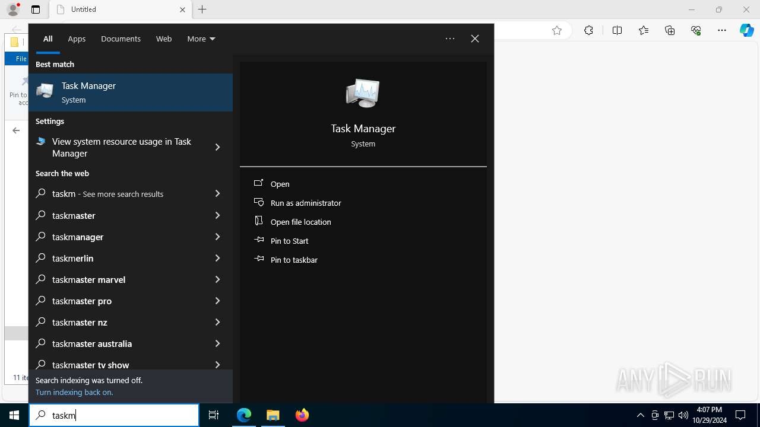The height and width of the screenshot is (427, 760).
Task: Open search panel options ellipsis
Action: [450, 39]
